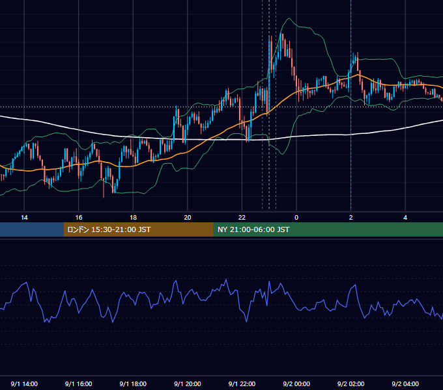Click the 9/1 22:00 time label
The image size is (443, 390).
(242, 383)
